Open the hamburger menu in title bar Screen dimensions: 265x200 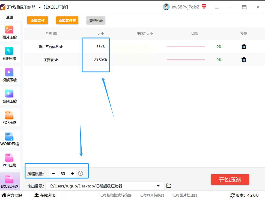[x=217, y=7]
